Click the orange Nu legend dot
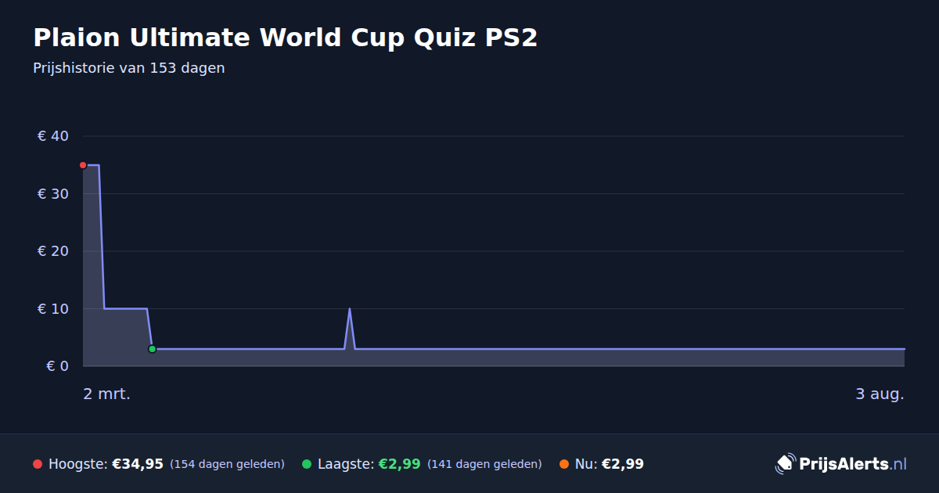 (x=564, y=464)
